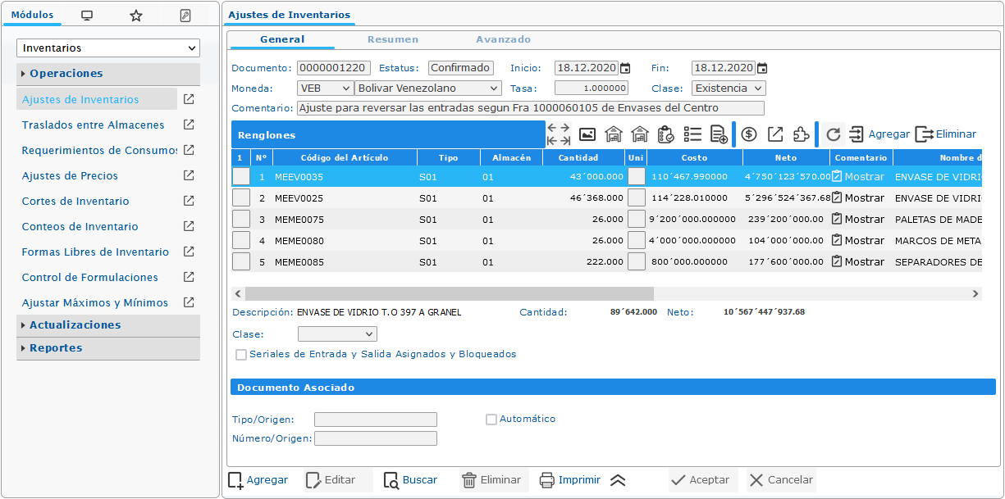The height and width of the screenshot is (499, 1005).
Task: Click the image icon in Renglones toolbar
Action: click(x=587, y=134)
